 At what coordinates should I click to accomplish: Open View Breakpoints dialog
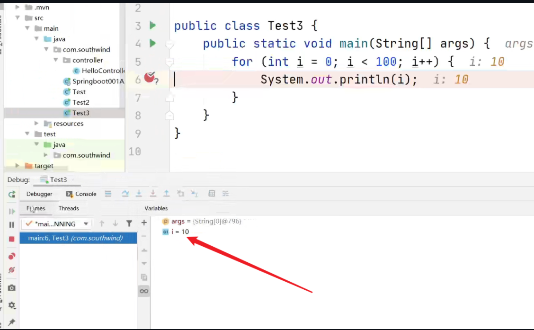(x=12, y=256)
